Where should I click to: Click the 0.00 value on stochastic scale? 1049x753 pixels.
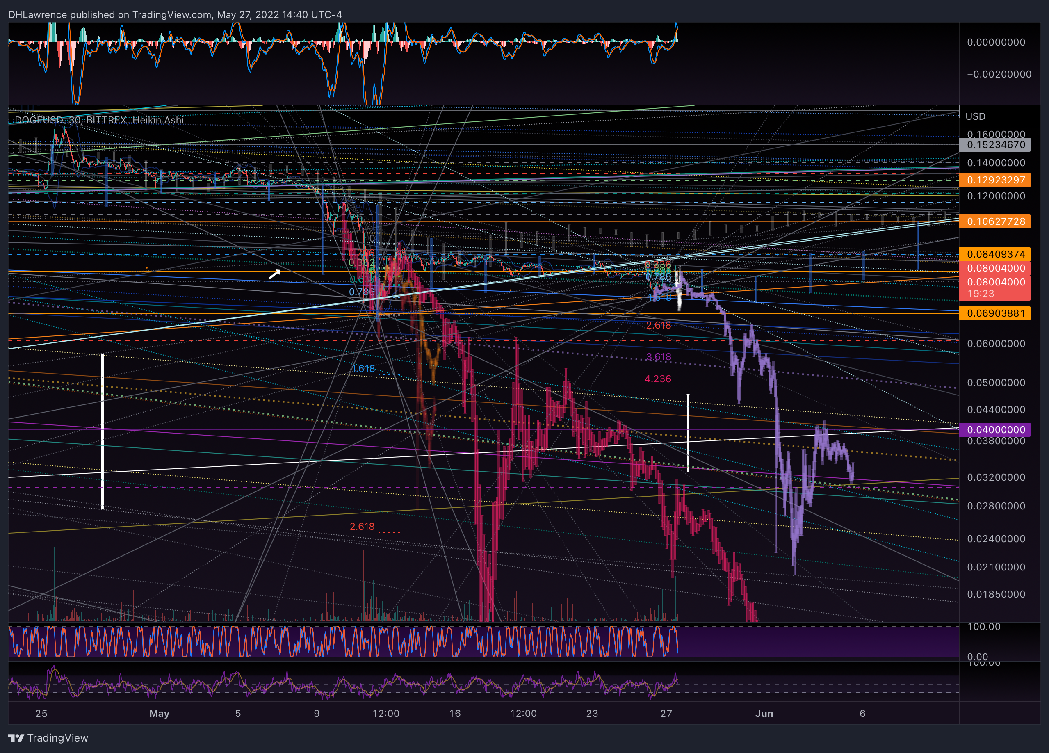(x=978, y=656)
